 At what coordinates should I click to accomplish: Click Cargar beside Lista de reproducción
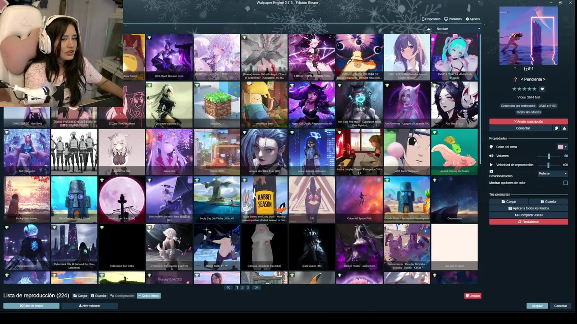(x=80, y=296)
